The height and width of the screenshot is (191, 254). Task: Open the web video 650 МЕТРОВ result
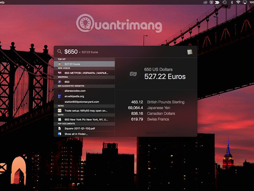coord(84,73)
